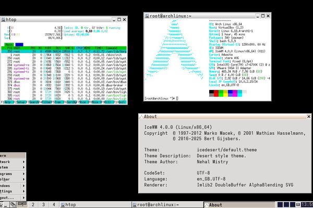Click 'en_GB.UTF-8' Language value in About
This screenshot has width=313, height=208.
pyautogui.click(x=211, y=179)
